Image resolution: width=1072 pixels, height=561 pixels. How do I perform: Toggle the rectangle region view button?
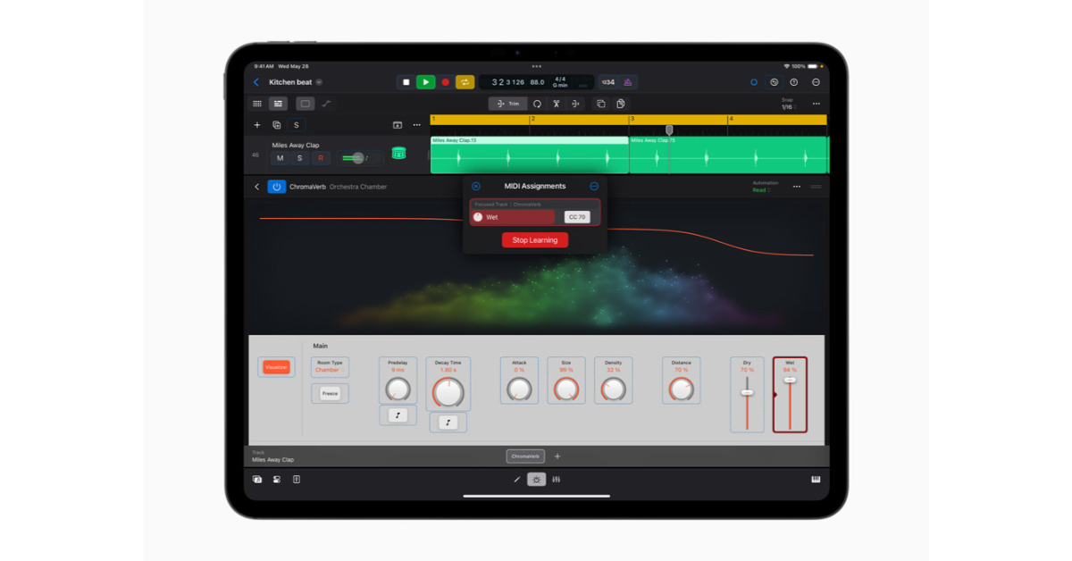pos(305,104)
